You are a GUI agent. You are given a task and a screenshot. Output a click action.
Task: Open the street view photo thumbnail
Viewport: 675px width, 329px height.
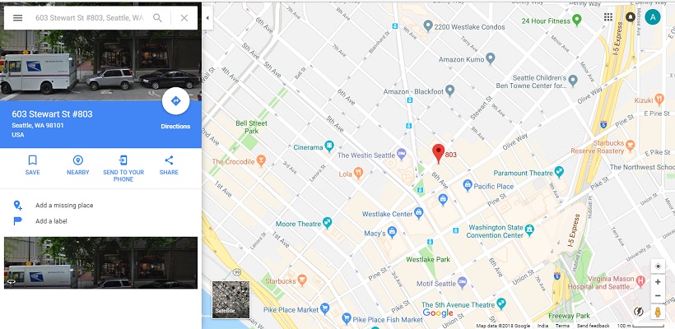100,262
